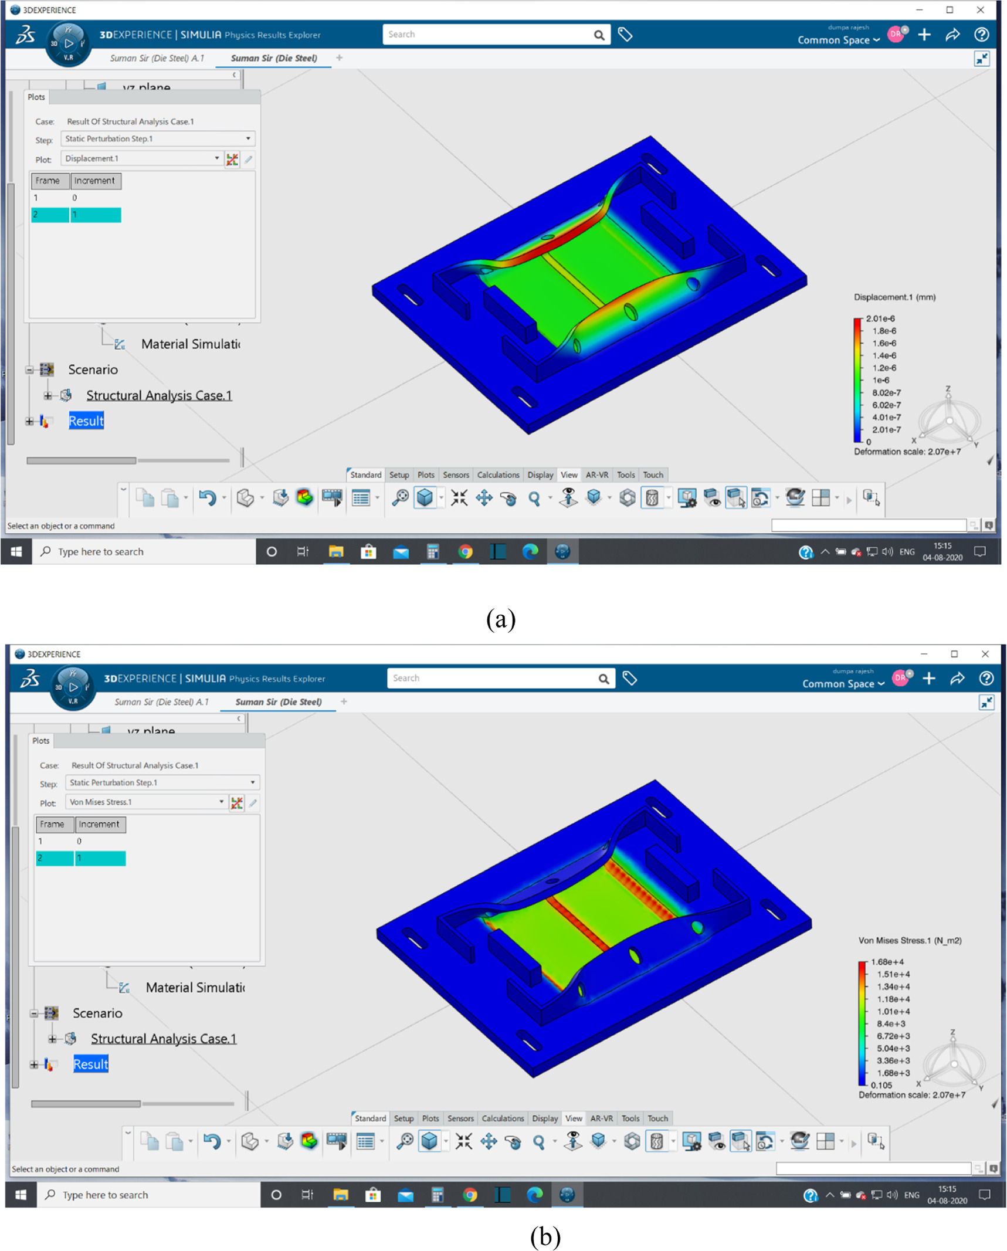The image size is (1007, 1251).
Task: Switch to the Display toolbar tab
Action: click(540, 475)
